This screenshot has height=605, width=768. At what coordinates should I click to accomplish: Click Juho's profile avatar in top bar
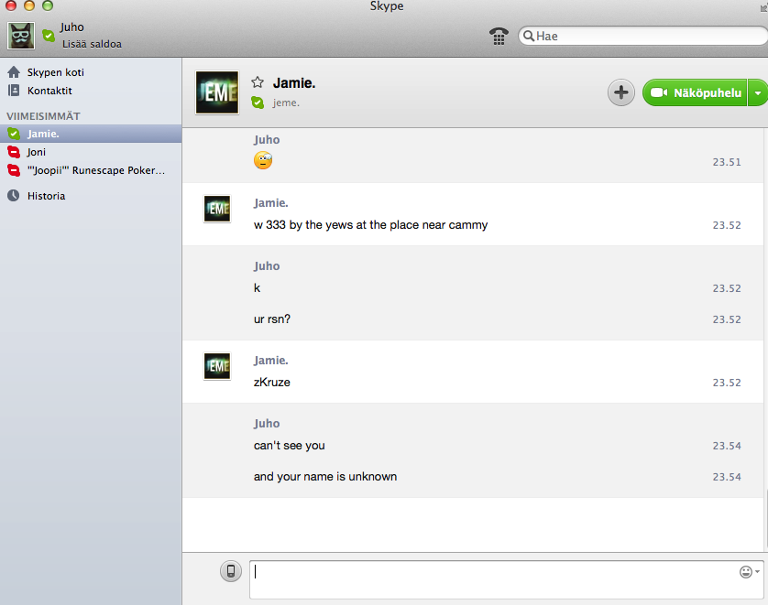coord(21,36)
